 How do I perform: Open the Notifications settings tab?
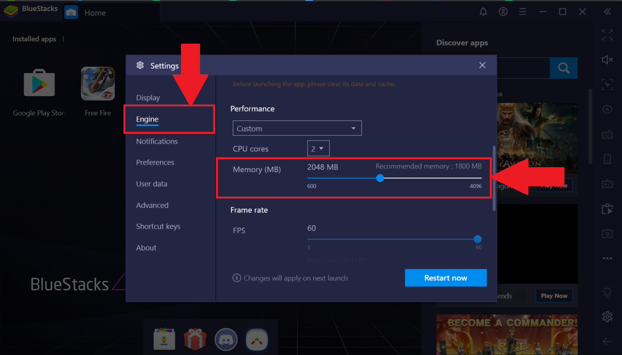(157, 141)
